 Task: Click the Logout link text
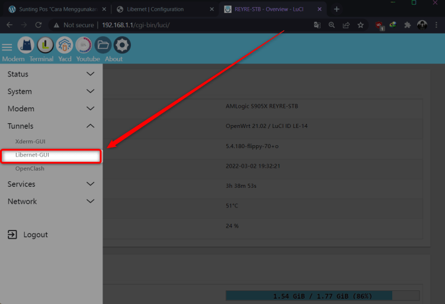click(x=36, y=235)
